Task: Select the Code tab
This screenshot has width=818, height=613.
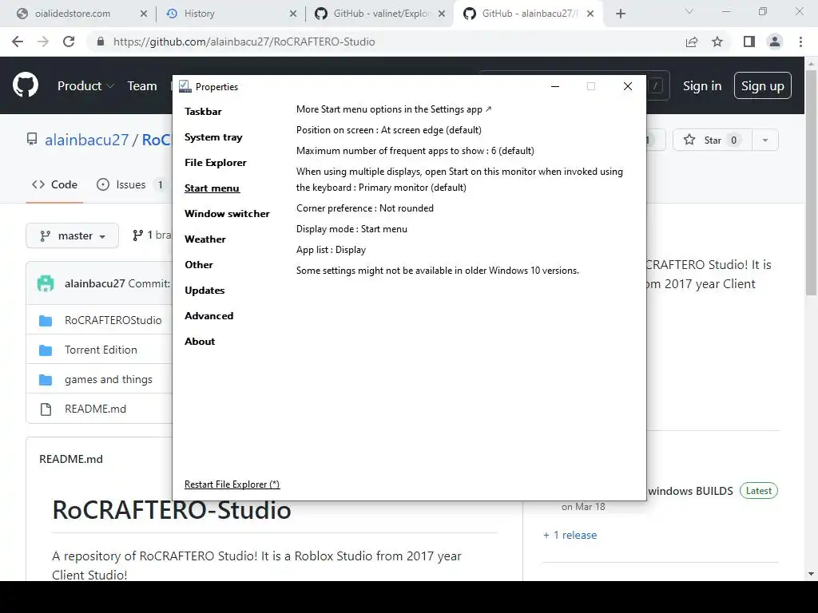Action: click(x=54, y=184)
